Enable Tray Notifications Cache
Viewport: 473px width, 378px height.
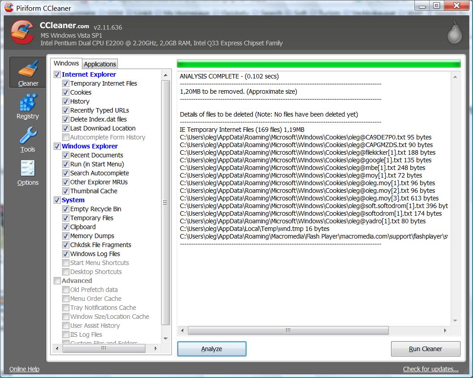[65, 308]
